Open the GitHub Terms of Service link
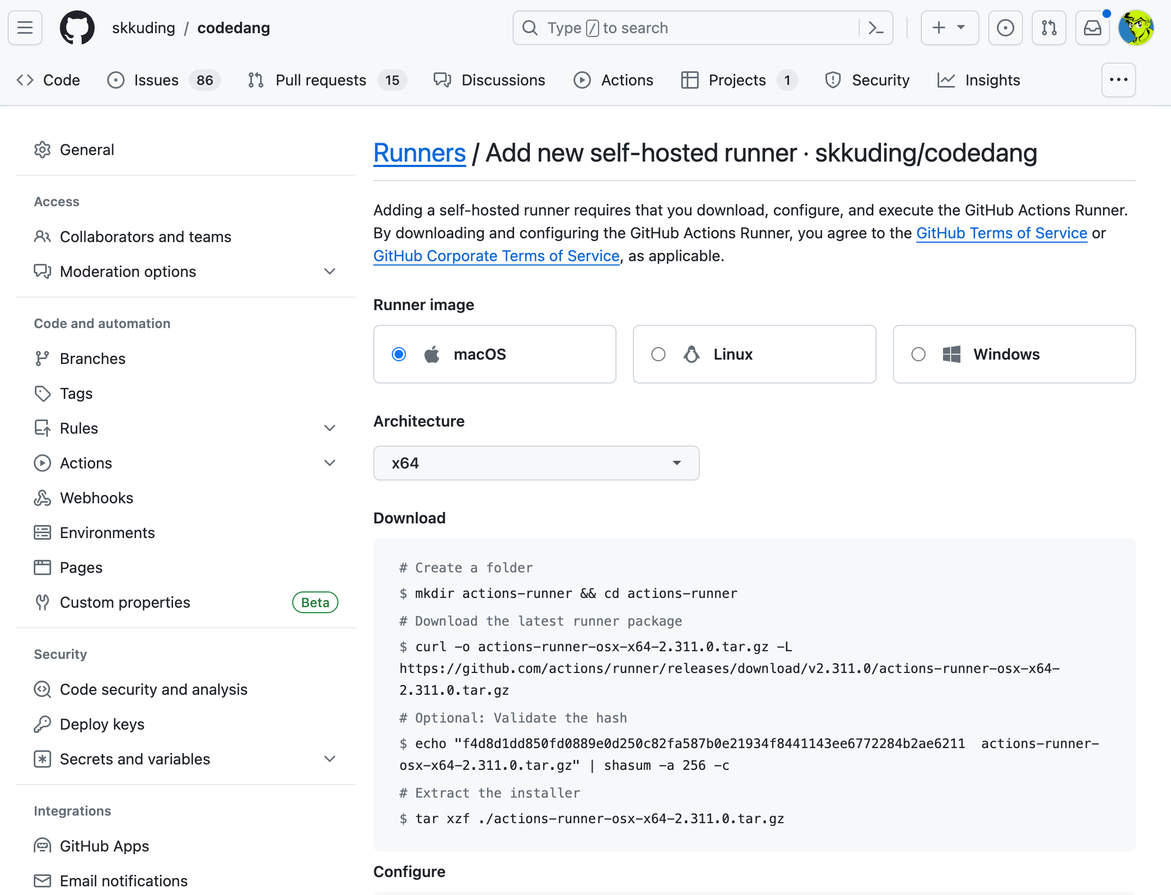1171x895 pixels. coord(1002,233)
